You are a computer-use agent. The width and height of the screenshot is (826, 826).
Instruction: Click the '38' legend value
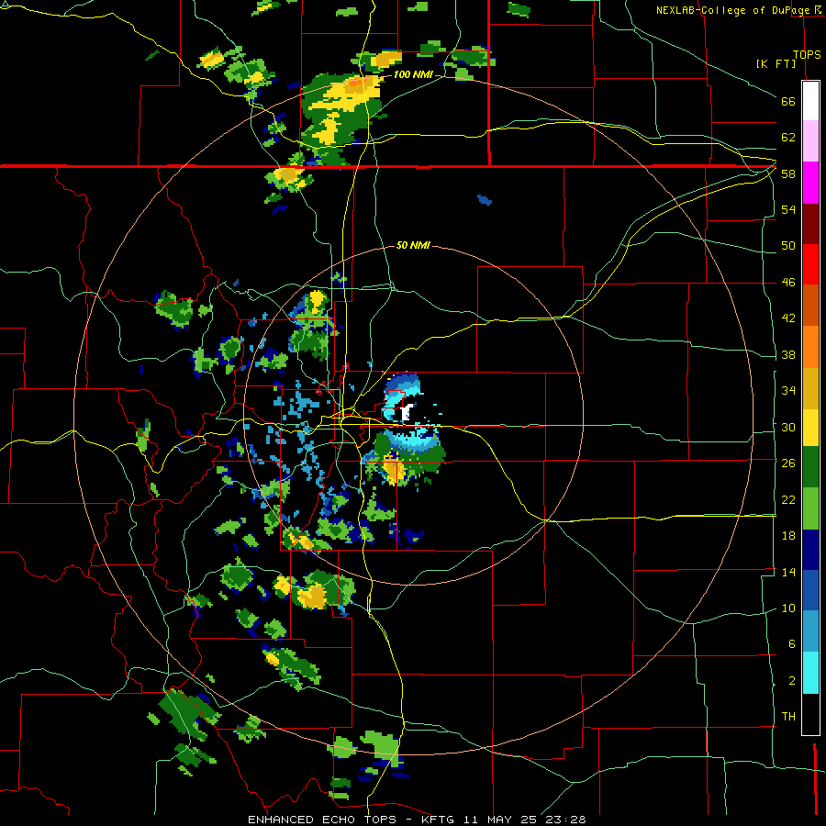788,354
